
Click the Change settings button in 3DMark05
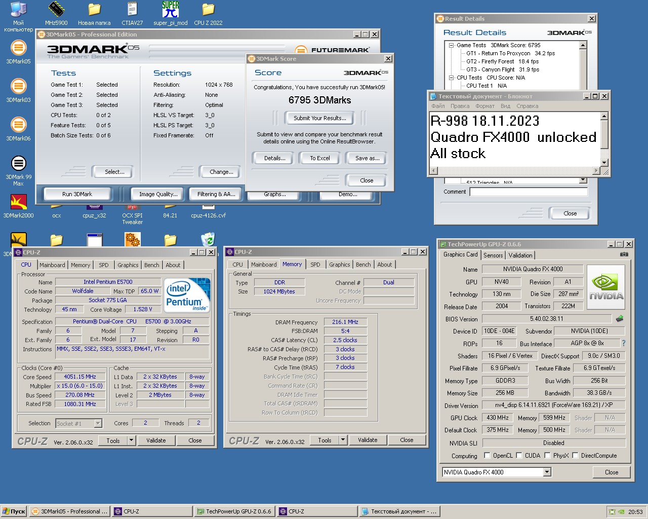[221, 172]
